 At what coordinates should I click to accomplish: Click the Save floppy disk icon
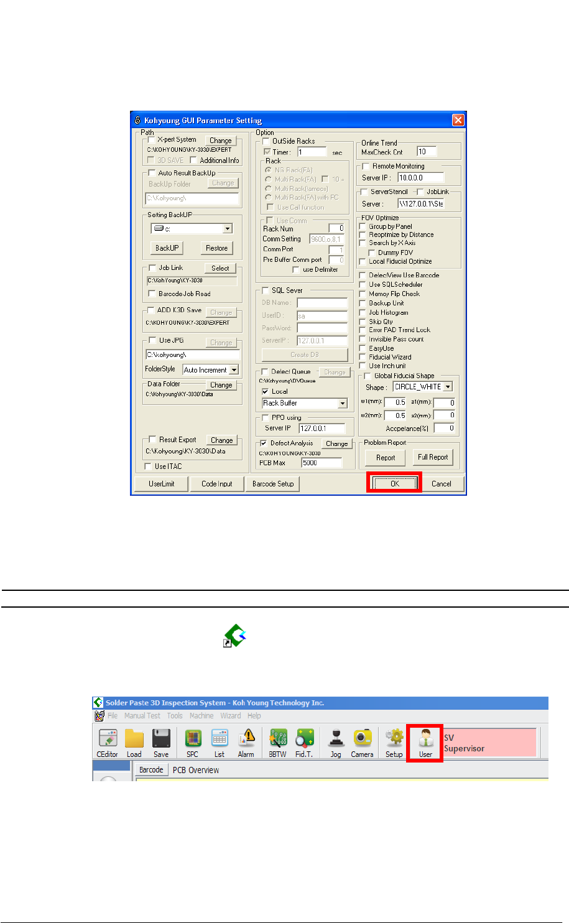click(161, 743)
